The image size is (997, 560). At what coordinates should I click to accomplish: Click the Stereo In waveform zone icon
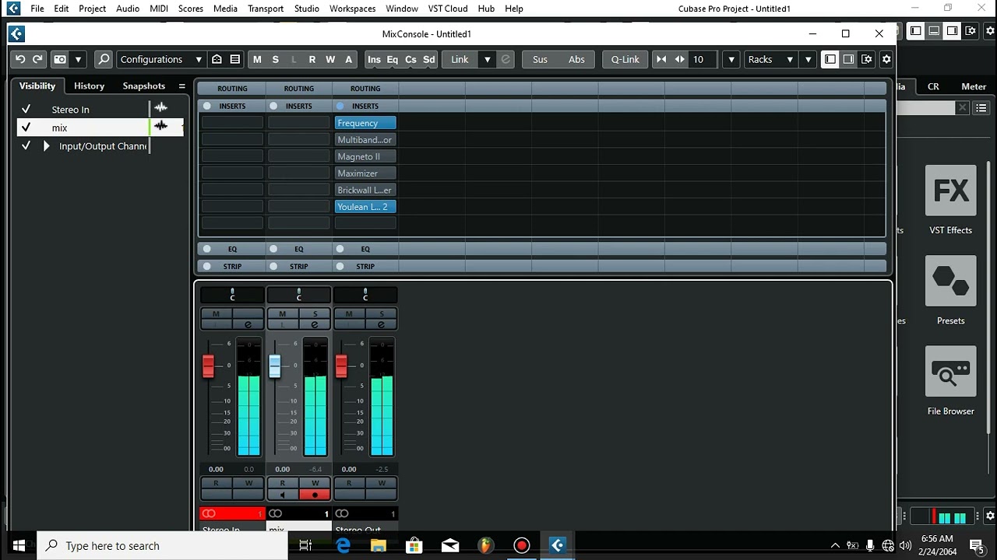161,108
